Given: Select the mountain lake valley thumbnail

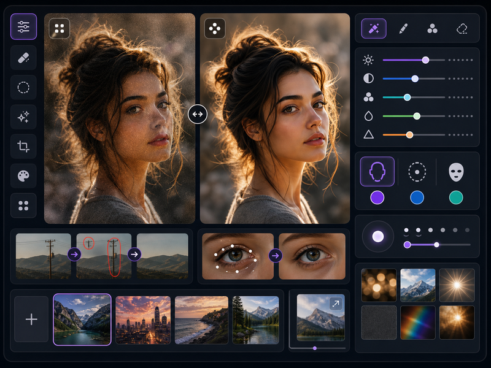Looking at the screenshot, I should click(82, 320).
